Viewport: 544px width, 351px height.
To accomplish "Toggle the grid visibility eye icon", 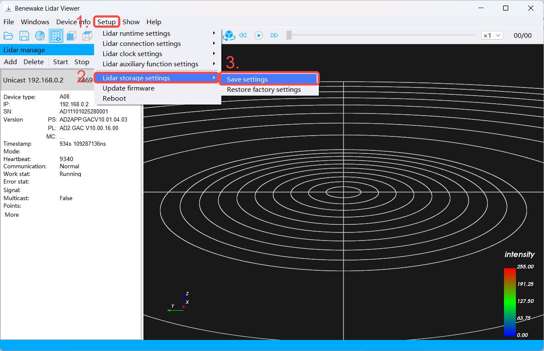I will [x=56, y=36].
